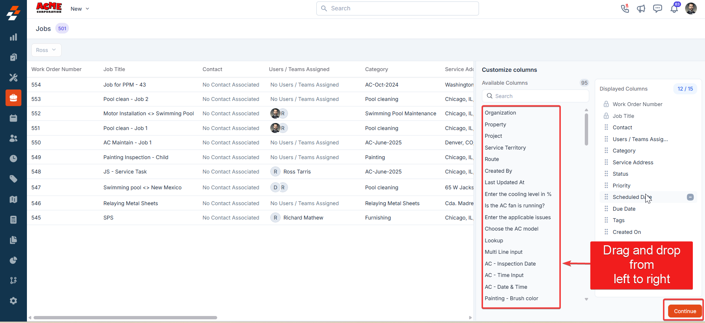The image size is (705, 323).
Task: Grab the drag handle beside Created On column
Action: (x=606, y=232)
